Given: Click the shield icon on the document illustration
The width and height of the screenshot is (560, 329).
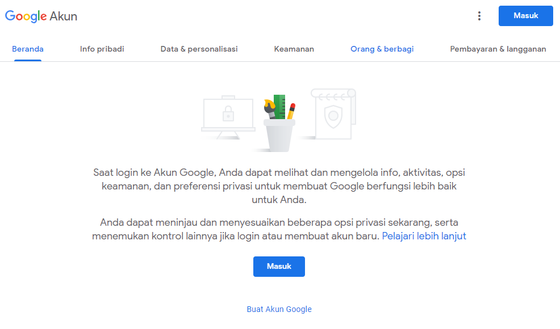Looking at the screenshot, I should pyautogui.click(x=332, y=115).
